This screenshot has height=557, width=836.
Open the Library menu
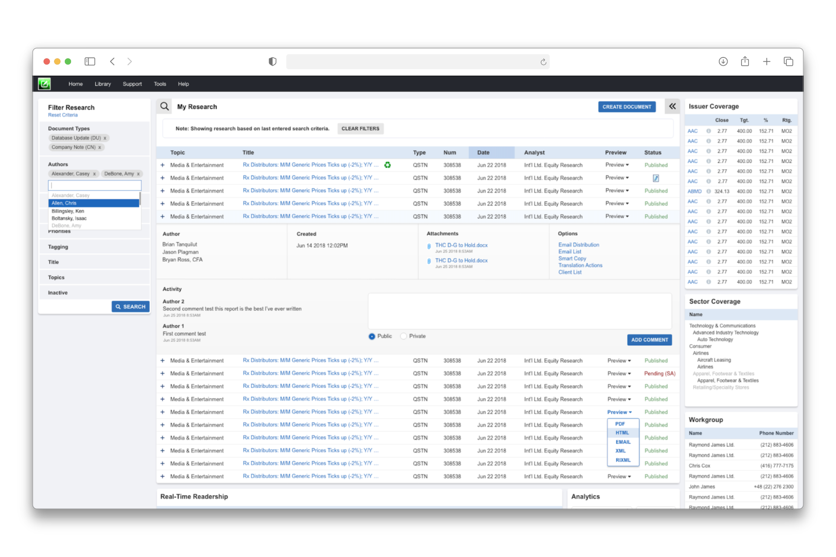point(103,84)
